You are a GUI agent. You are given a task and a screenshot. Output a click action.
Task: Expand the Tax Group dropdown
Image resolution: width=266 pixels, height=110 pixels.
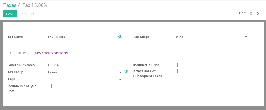click(120, 72)
